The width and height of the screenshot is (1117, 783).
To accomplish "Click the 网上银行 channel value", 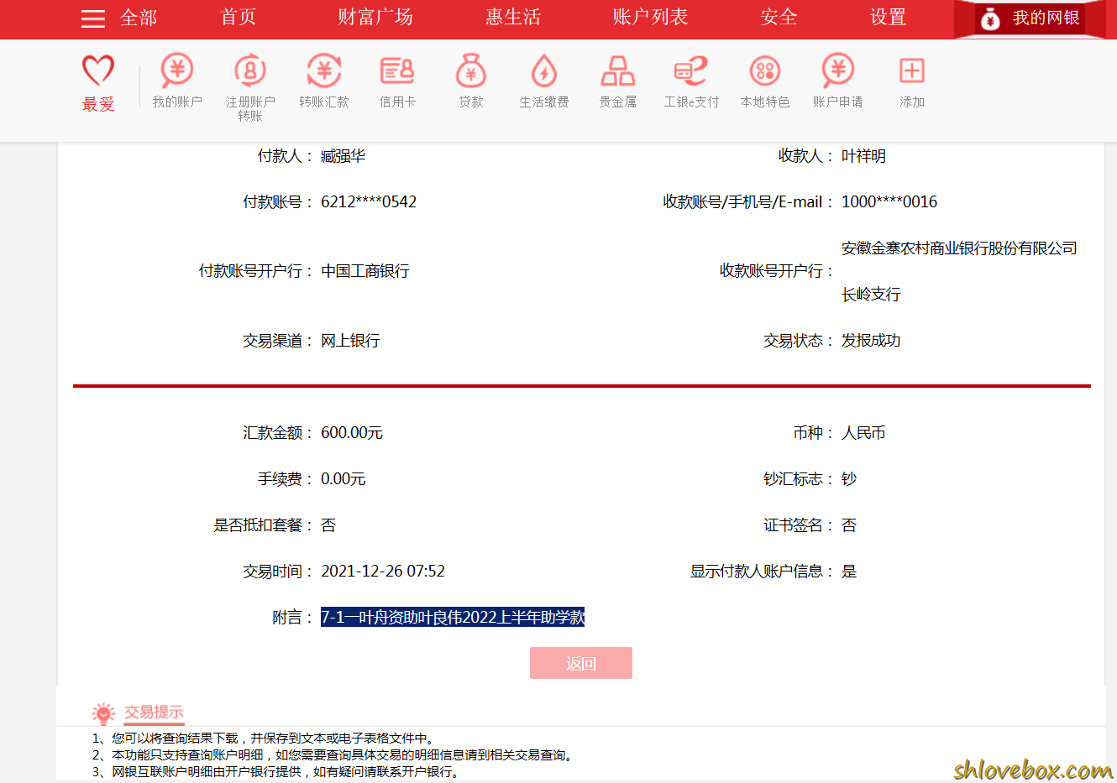I will point(350,341).
